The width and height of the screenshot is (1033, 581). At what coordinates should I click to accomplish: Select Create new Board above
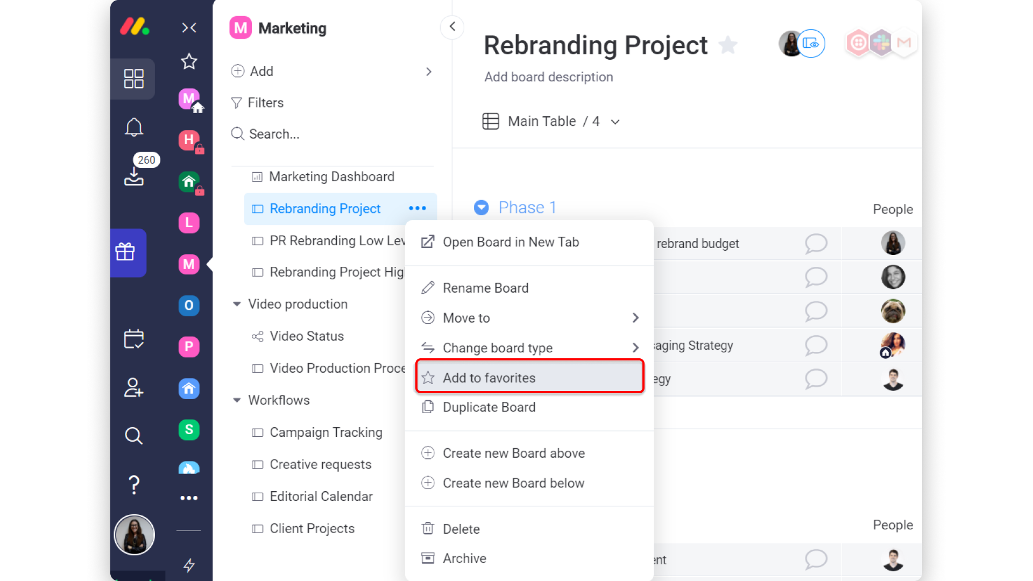(529, 454)
